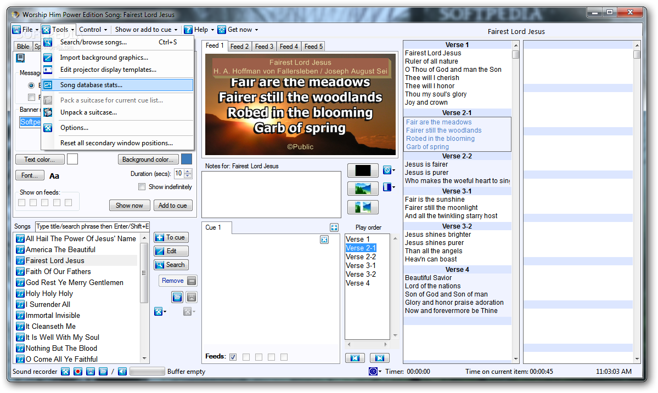658x393 pixels.
Task: Select Song database stats menu entry
Action: click(117, 85)
